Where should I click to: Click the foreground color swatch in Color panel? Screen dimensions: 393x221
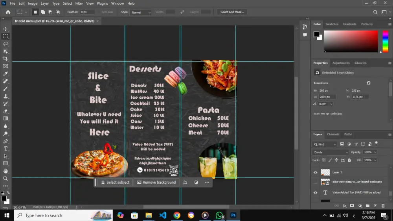316,35
